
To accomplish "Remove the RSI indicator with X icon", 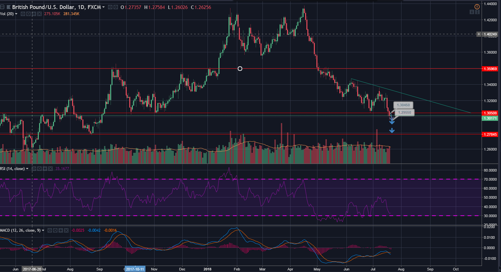I will click(x=50, y=169).
